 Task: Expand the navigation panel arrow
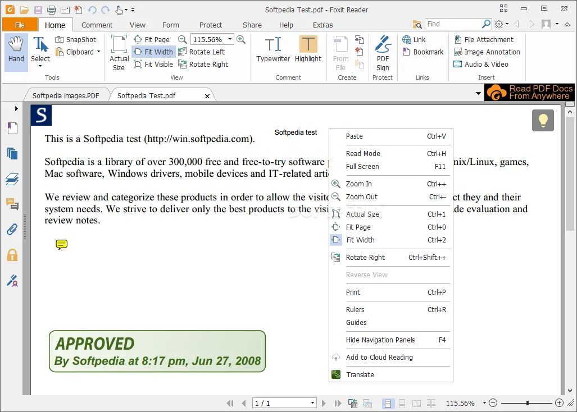16,108
